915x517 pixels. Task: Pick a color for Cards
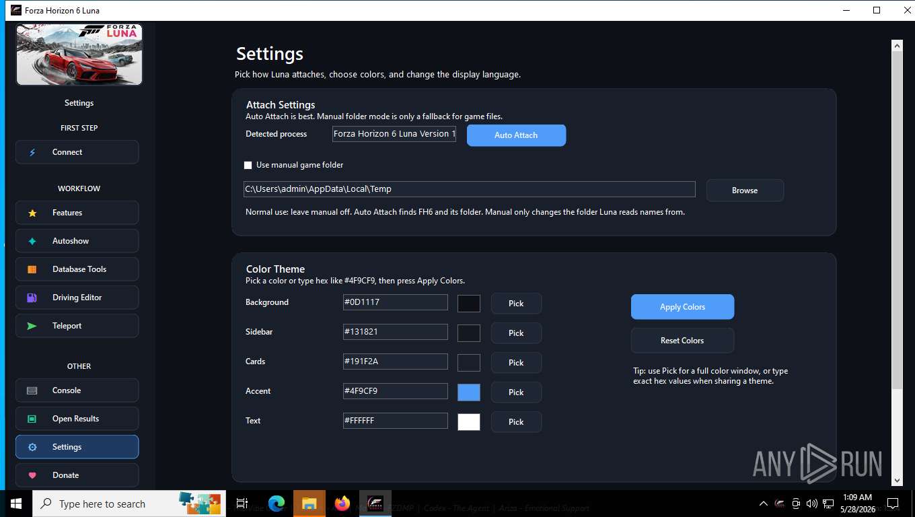(516, 363)
